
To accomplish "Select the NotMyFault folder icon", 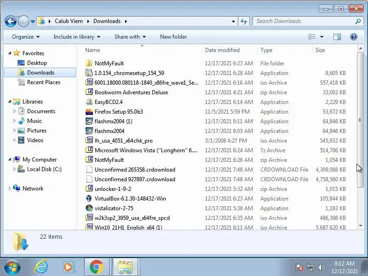I will (x=89, y=63).
